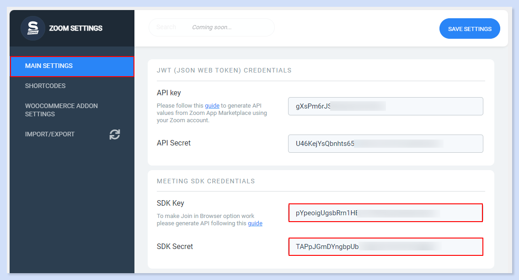Screen dimensions: 519x280
Task: Click the refresh icon beside Import/Export
Action: (114, 135)
